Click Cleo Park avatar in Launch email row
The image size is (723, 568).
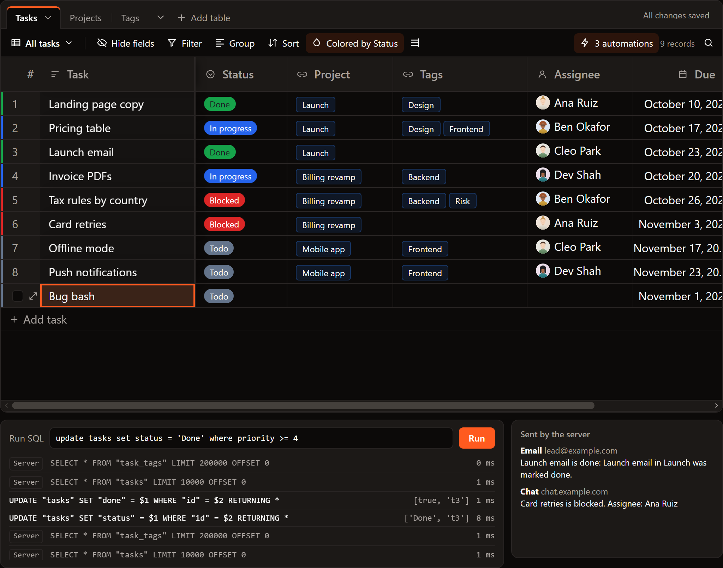point(543,151)
